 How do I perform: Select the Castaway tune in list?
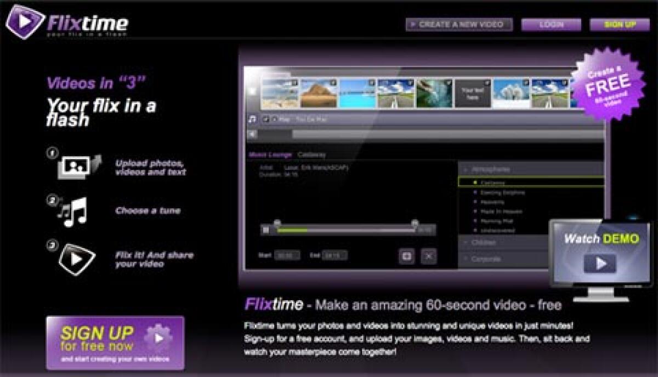coord(530,182)
